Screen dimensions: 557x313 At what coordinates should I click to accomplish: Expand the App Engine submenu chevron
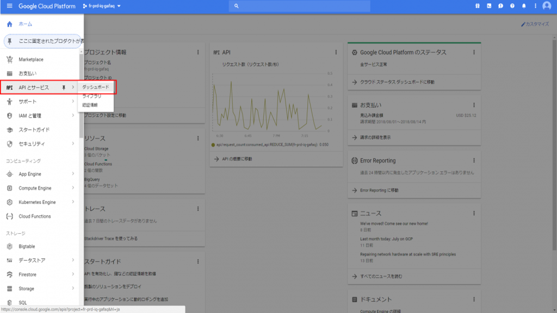tap(73, 174)
